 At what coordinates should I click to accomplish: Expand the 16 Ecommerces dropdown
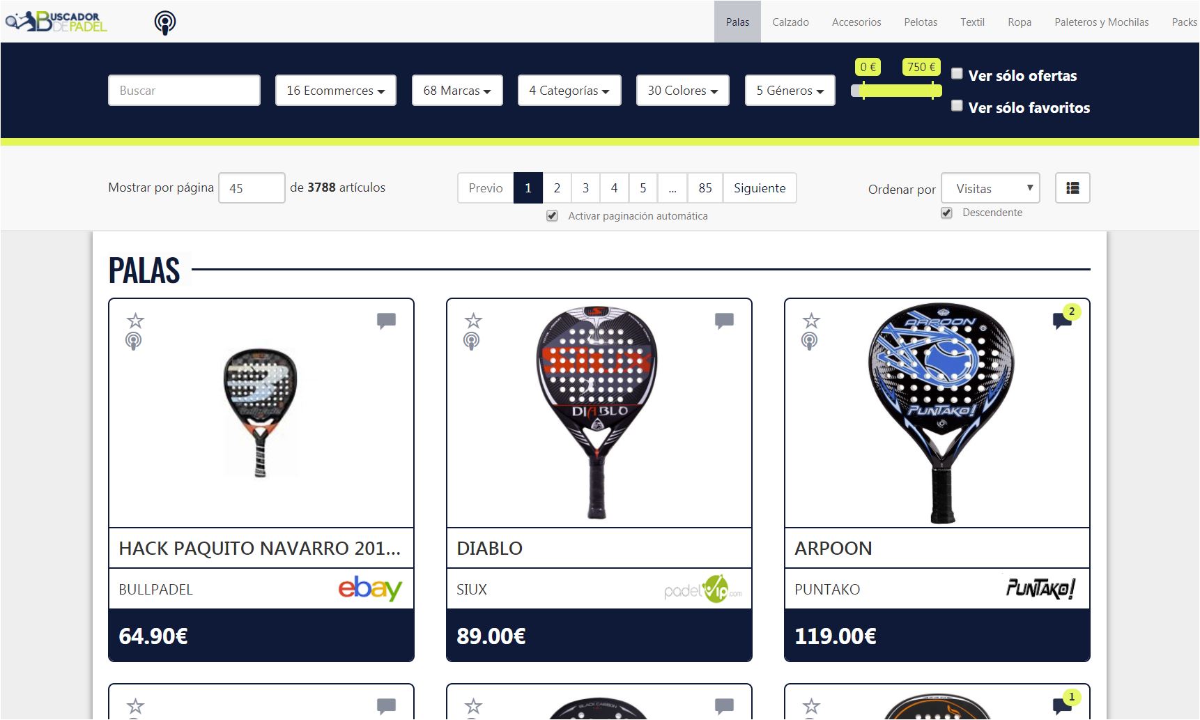[x=336, y=91]
